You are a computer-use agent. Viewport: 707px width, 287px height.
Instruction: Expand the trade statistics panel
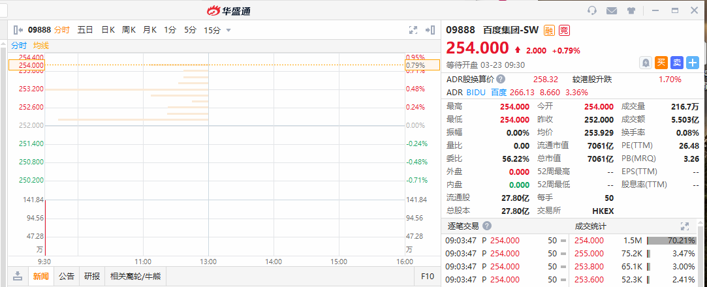(x=684, y=226)
